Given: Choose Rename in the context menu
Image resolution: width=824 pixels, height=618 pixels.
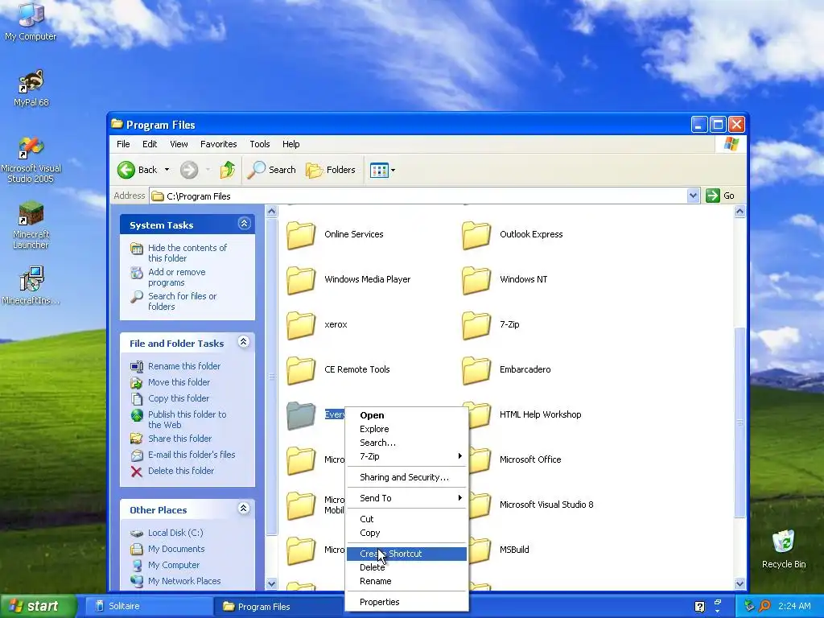Looking at the screenshot, I should point(406,581).
